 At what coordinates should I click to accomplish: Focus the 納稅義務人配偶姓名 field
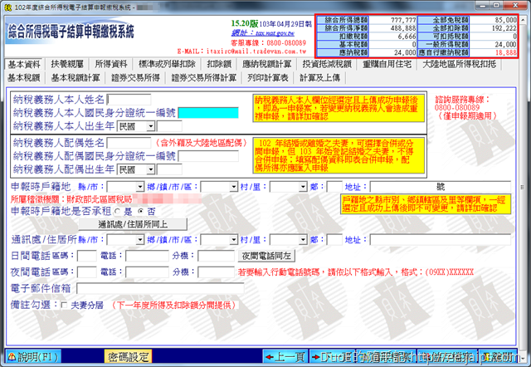(x=129, y=143)
